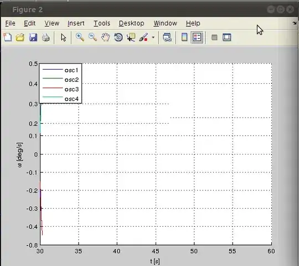Click the Link Plot icon

point(167,37)
